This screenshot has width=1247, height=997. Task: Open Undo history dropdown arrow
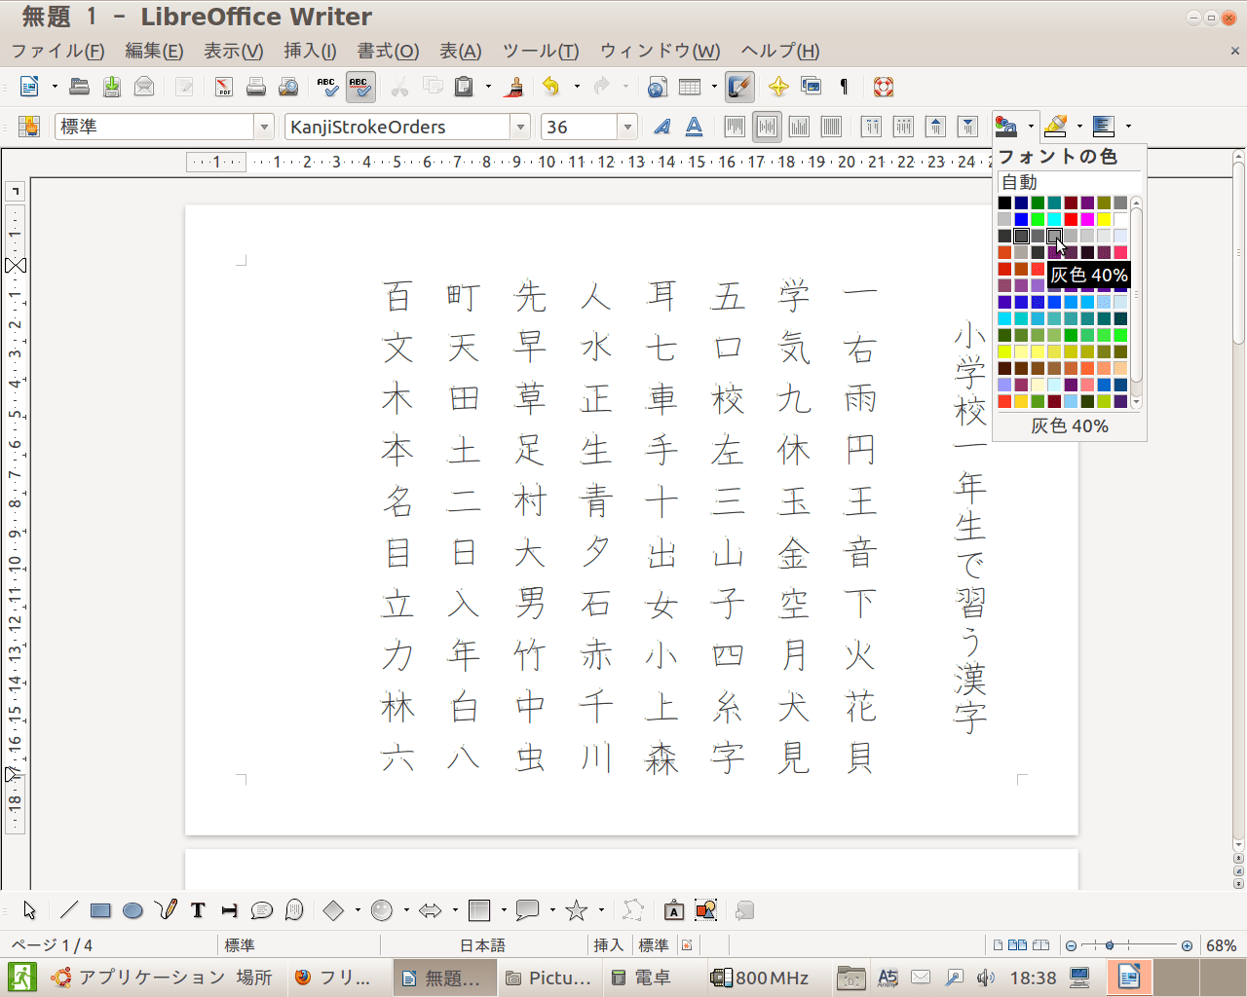577,87
